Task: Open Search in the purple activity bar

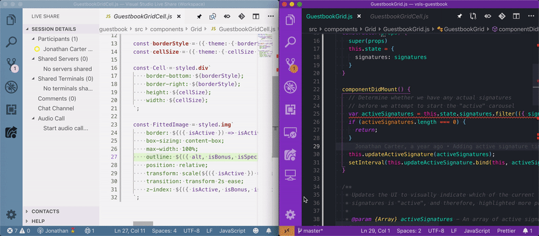Action: click(290, 42)
